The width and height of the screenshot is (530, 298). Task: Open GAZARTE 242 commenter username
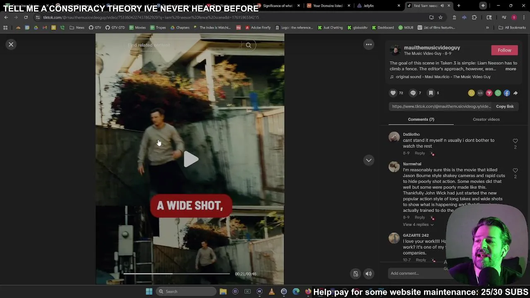tap(416, 235)
